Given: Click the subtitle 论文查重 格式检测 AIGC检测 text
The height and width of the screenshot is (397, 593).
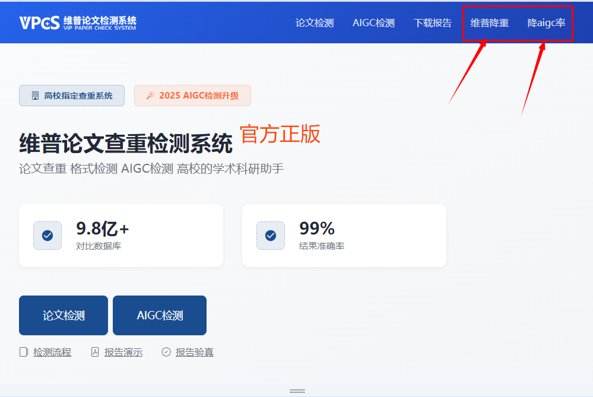Looking at the screenshot, I should 151,169.
